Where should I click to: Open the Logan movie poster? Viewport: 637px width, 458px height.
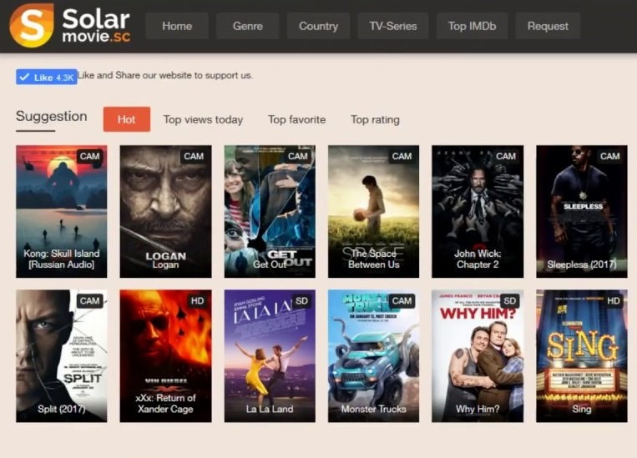coord(165,212)
